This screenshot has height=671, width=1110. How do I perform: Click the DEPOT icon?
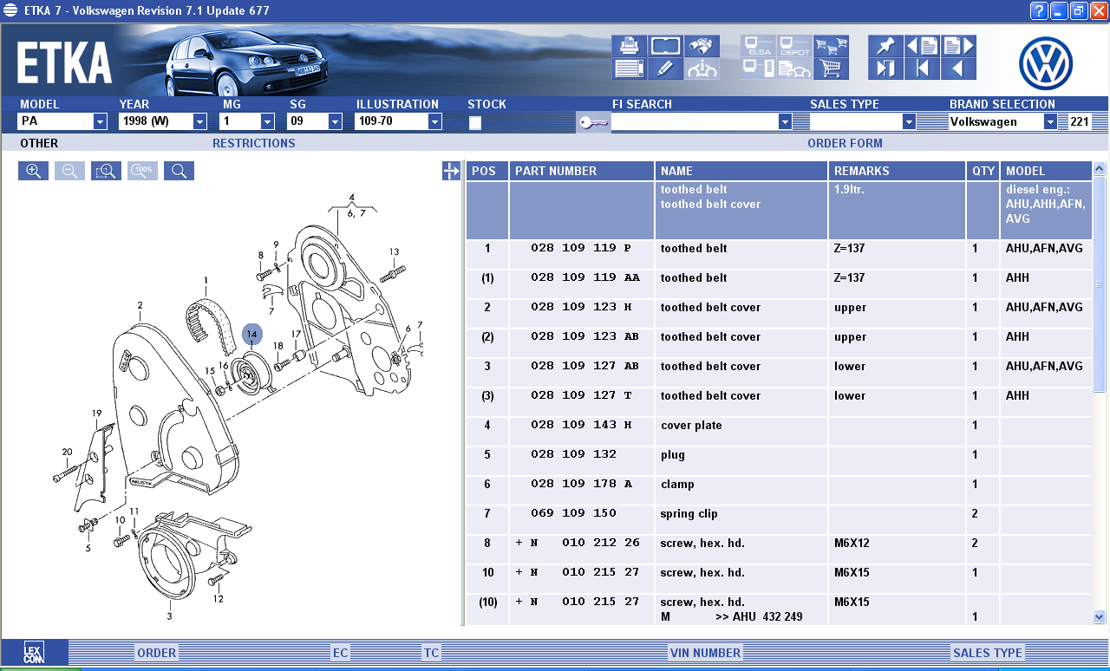click(794, 46)
